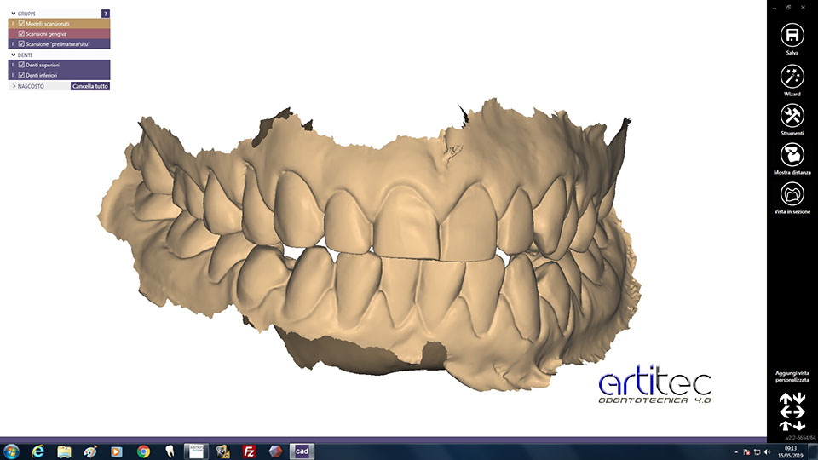Image resolution: width=818 pixels, height=460 pixels.
Task: Expand the Scansione "prelimatura/situ" tree item
Action: pyautogui.click(x=13, y=43)
